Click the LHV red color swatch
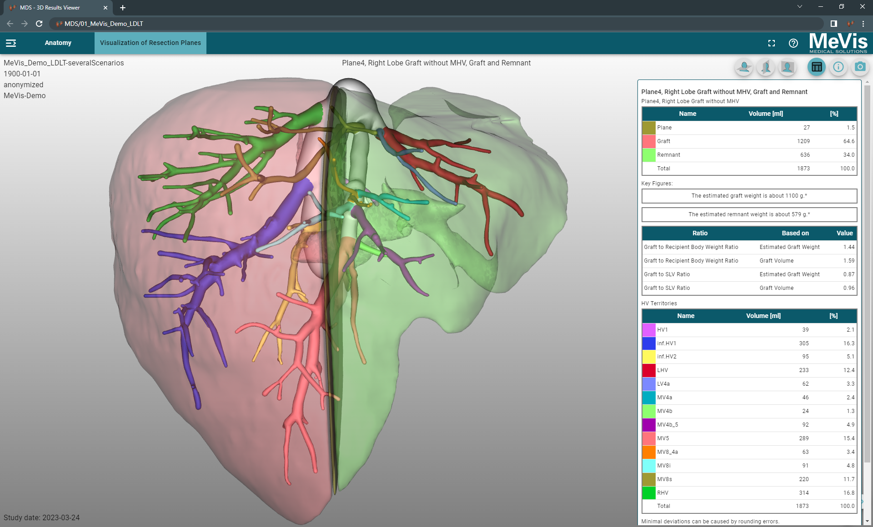This screenshot has width=873, height=527. pyautogui.click(x=649, y=370)
